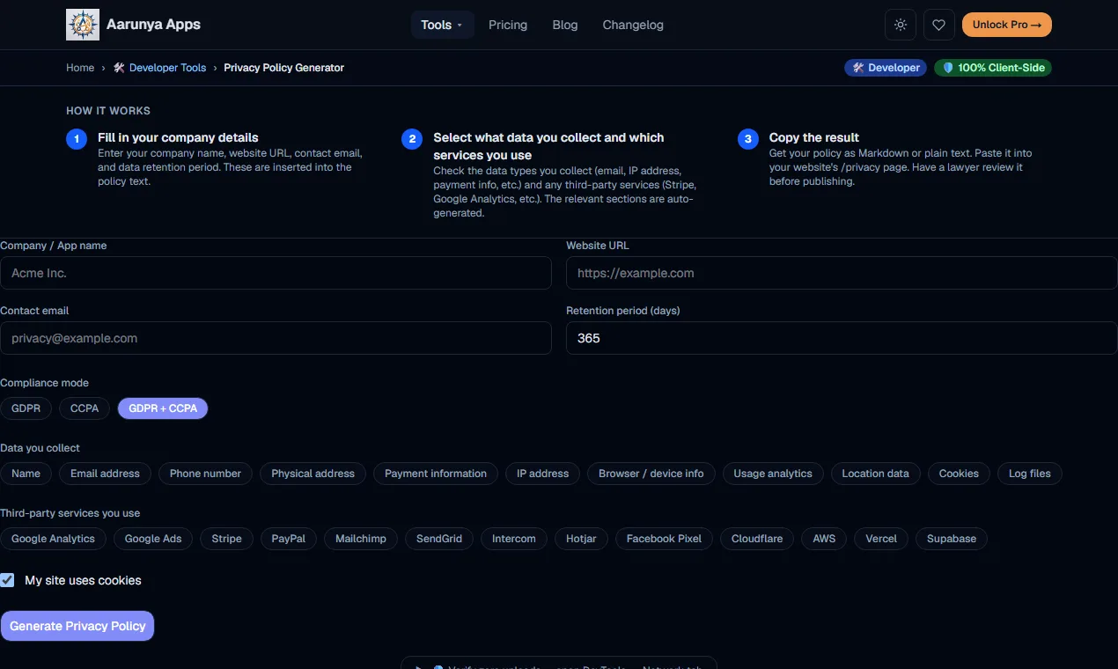Uncheck My site uses cookies checkbox
This screenshot has height=669, width=1118.
tap(7, 580)
